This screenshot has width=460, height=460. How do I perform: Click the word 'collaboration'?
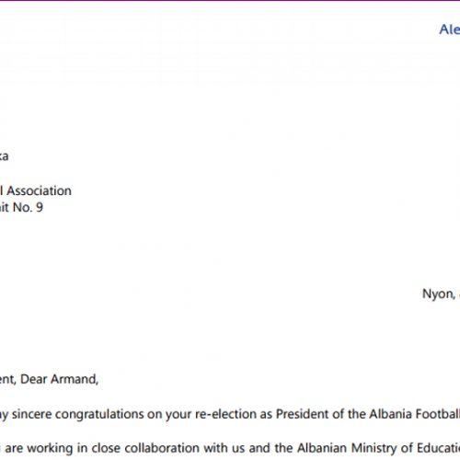(x=162, y=448)
